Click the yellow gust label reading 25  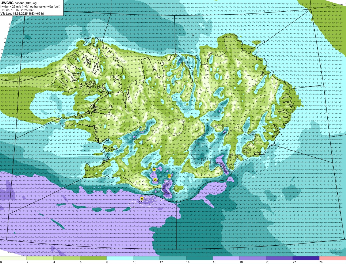click(169, 176)
